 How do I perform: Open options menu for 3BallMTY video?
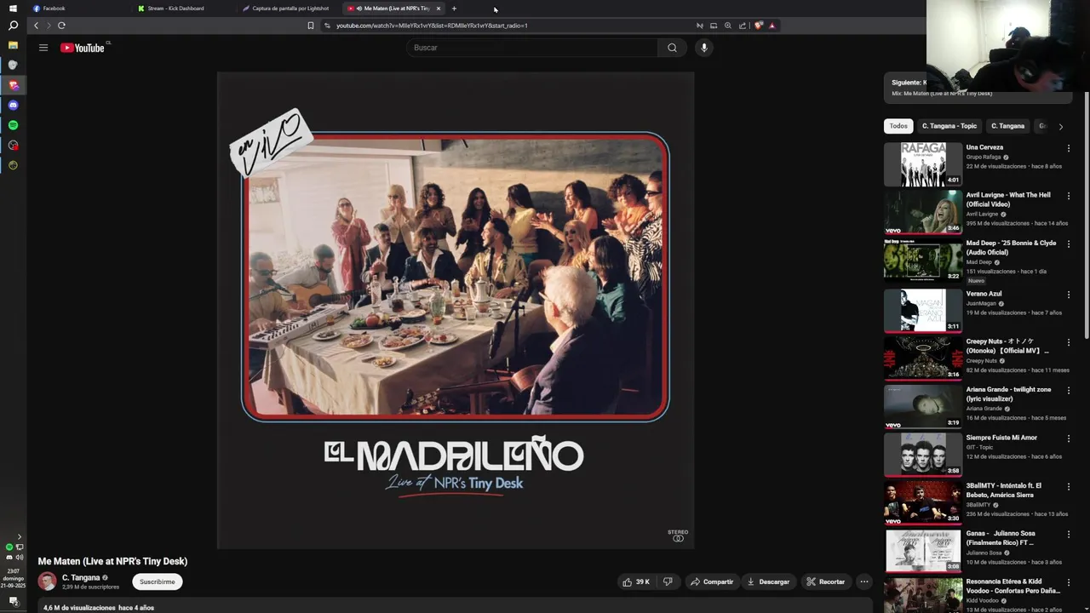coord(1068,487)
